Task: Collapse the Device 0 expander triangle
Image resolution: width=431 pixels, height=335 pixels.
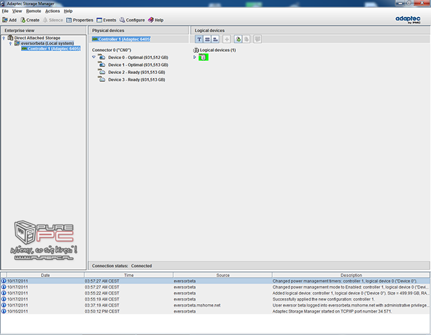Action: click(x=94, y=57)
